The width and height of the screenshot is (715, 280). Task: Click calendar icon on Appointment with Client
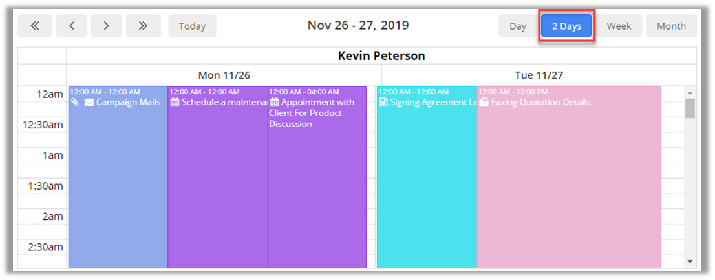tap(274, 103)
